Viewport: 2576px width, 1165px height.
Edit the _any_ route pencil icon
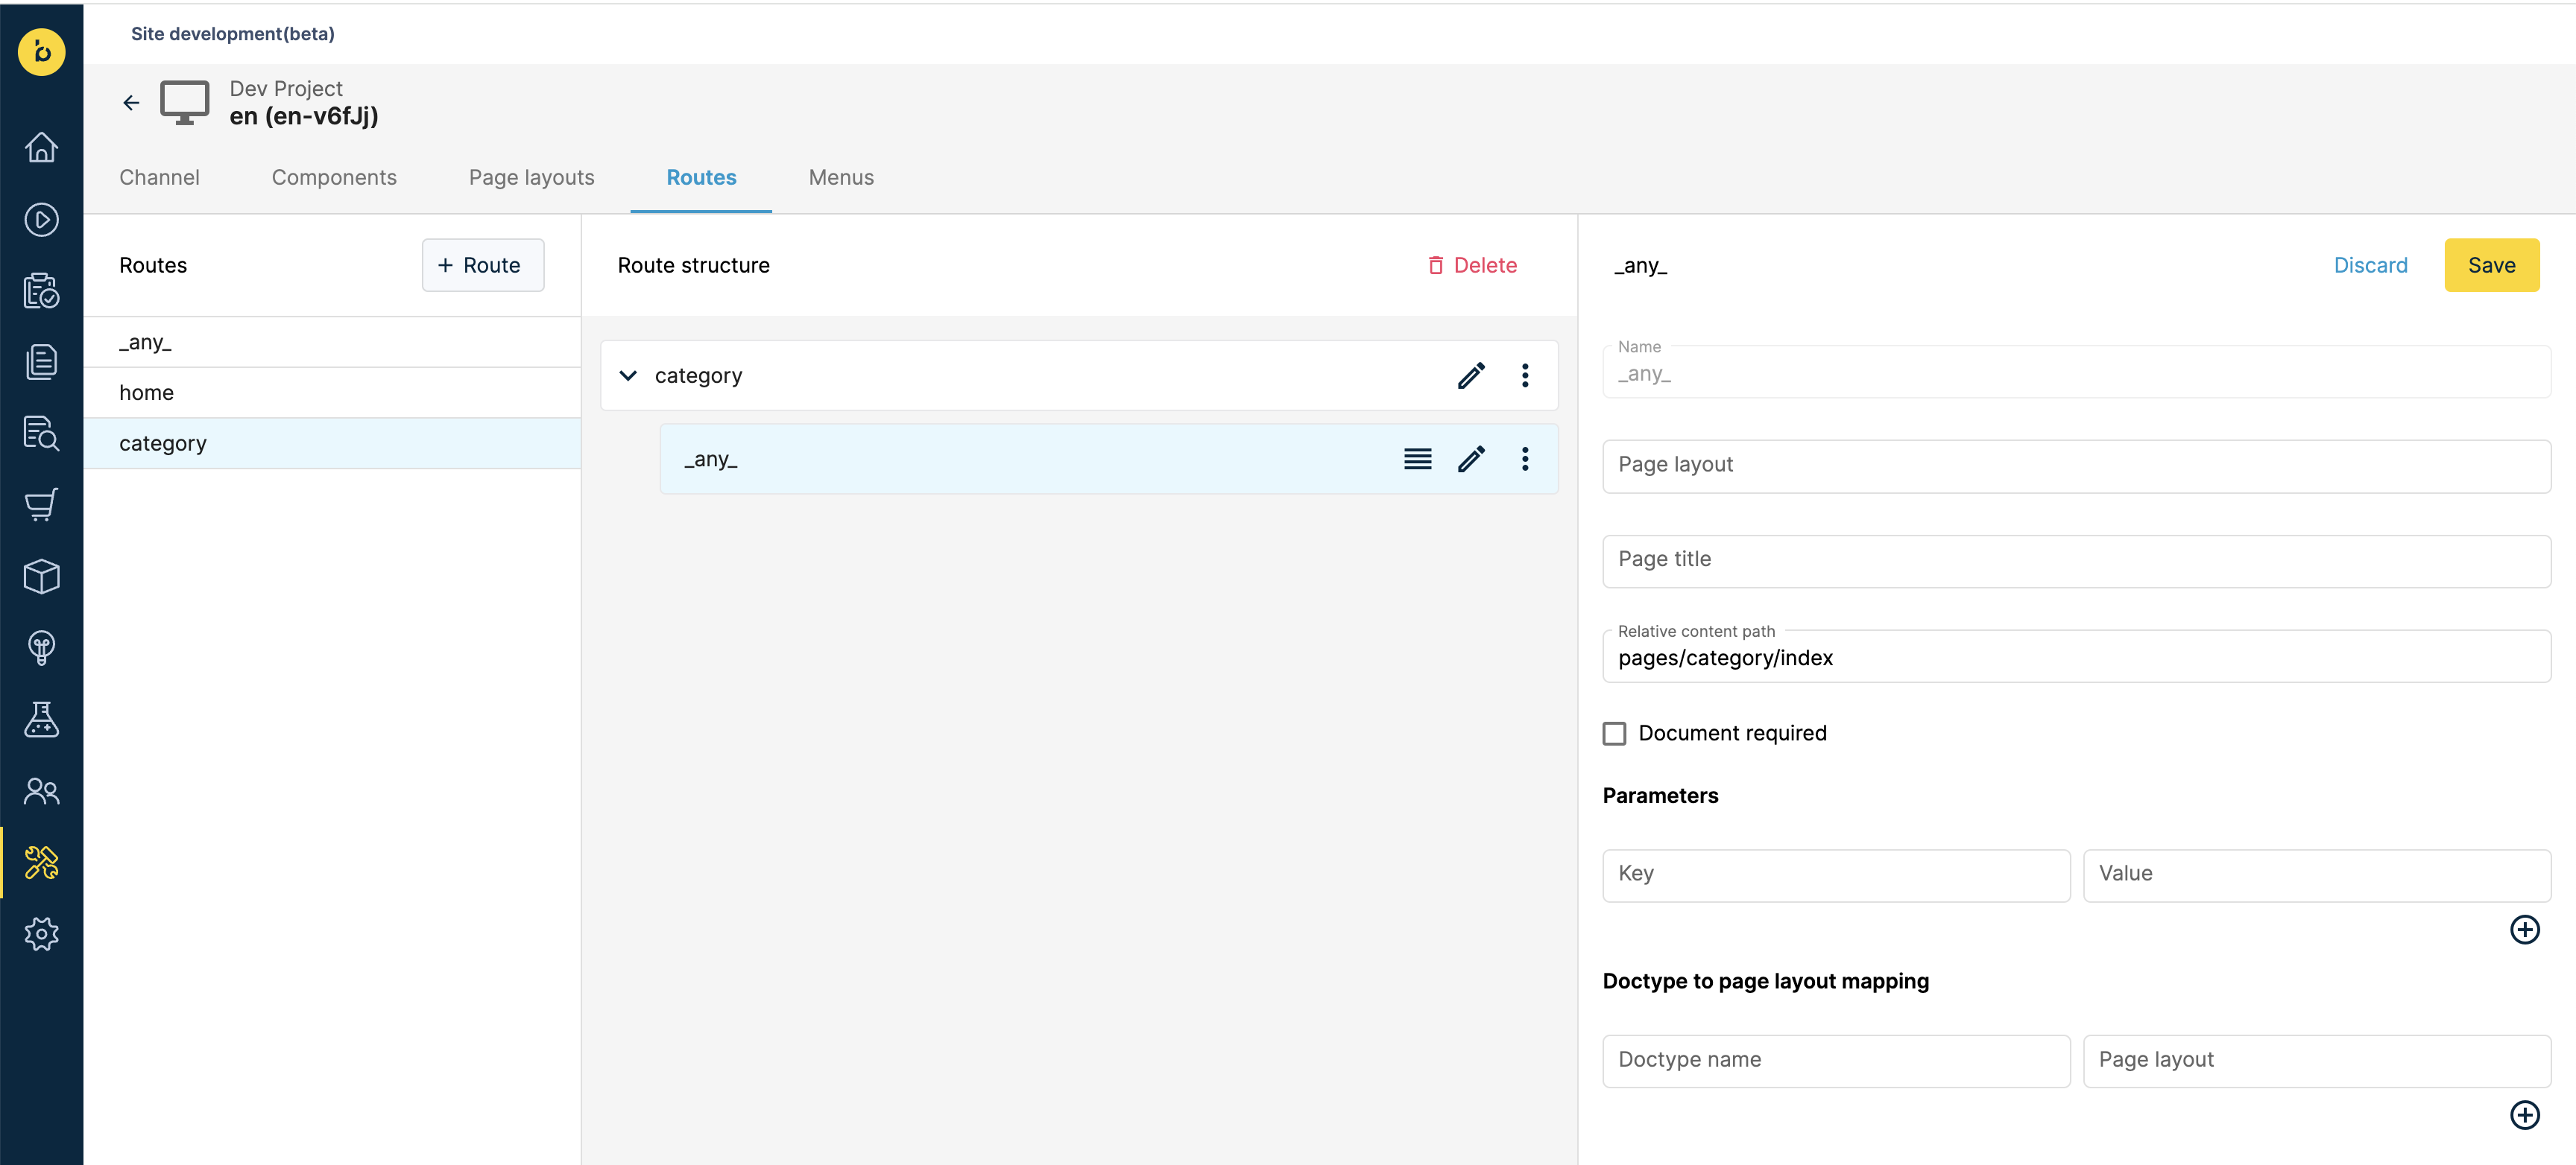[1471, 459]
